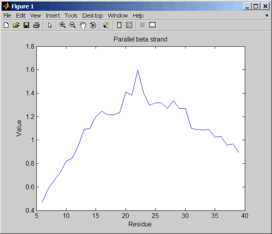Viewport: 272px width, 234px height.
Task: Click the x-axis tick label 25
Action: click(x=155, y=216)
